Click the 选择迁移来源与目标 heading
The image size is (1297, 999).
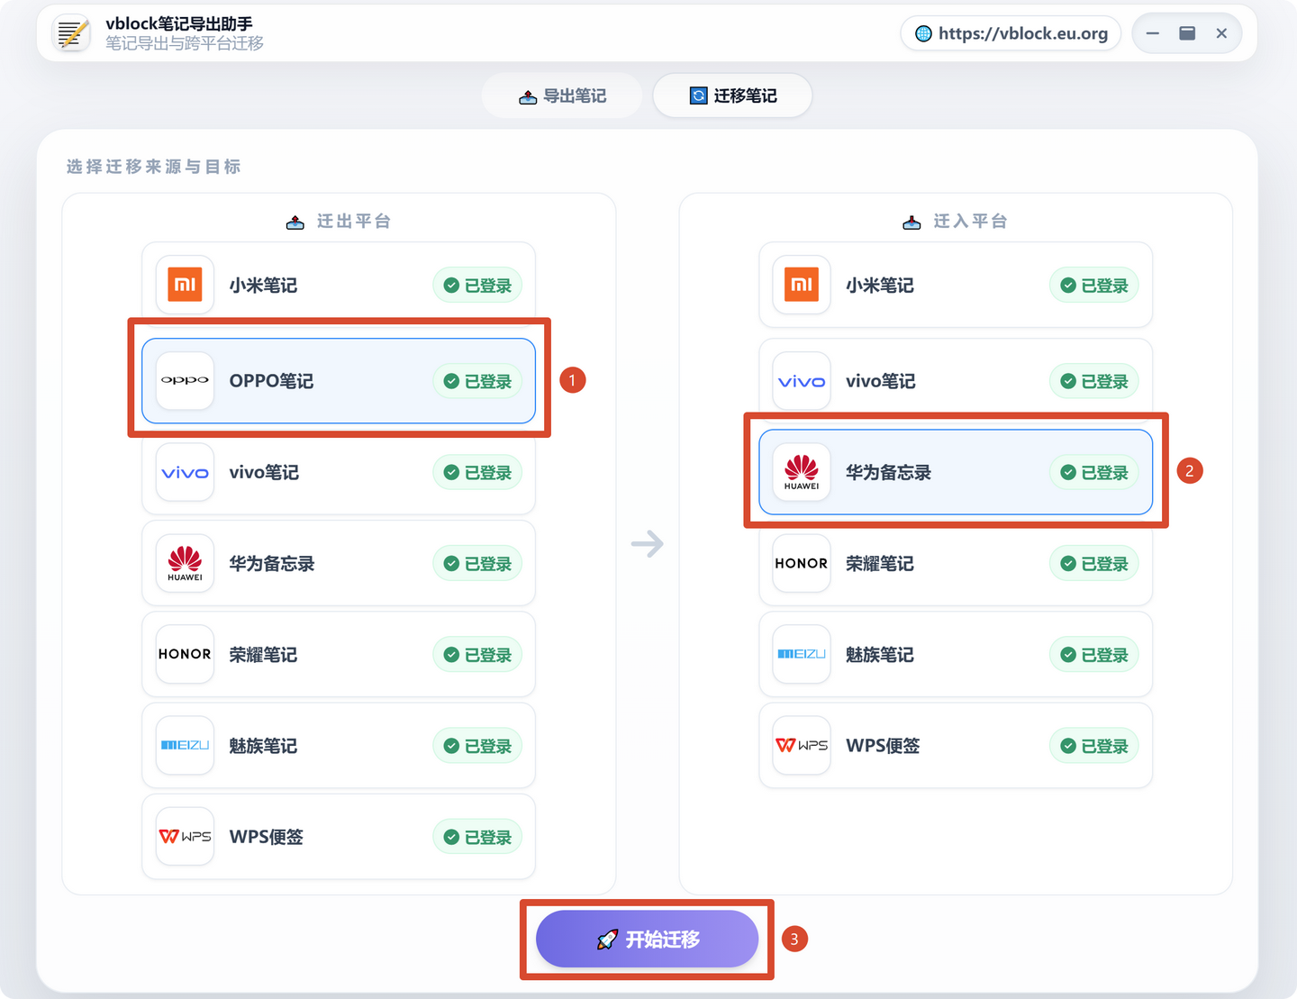153,167
